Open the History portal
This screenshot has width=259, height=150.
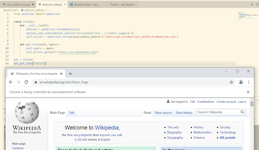point(198,127)
